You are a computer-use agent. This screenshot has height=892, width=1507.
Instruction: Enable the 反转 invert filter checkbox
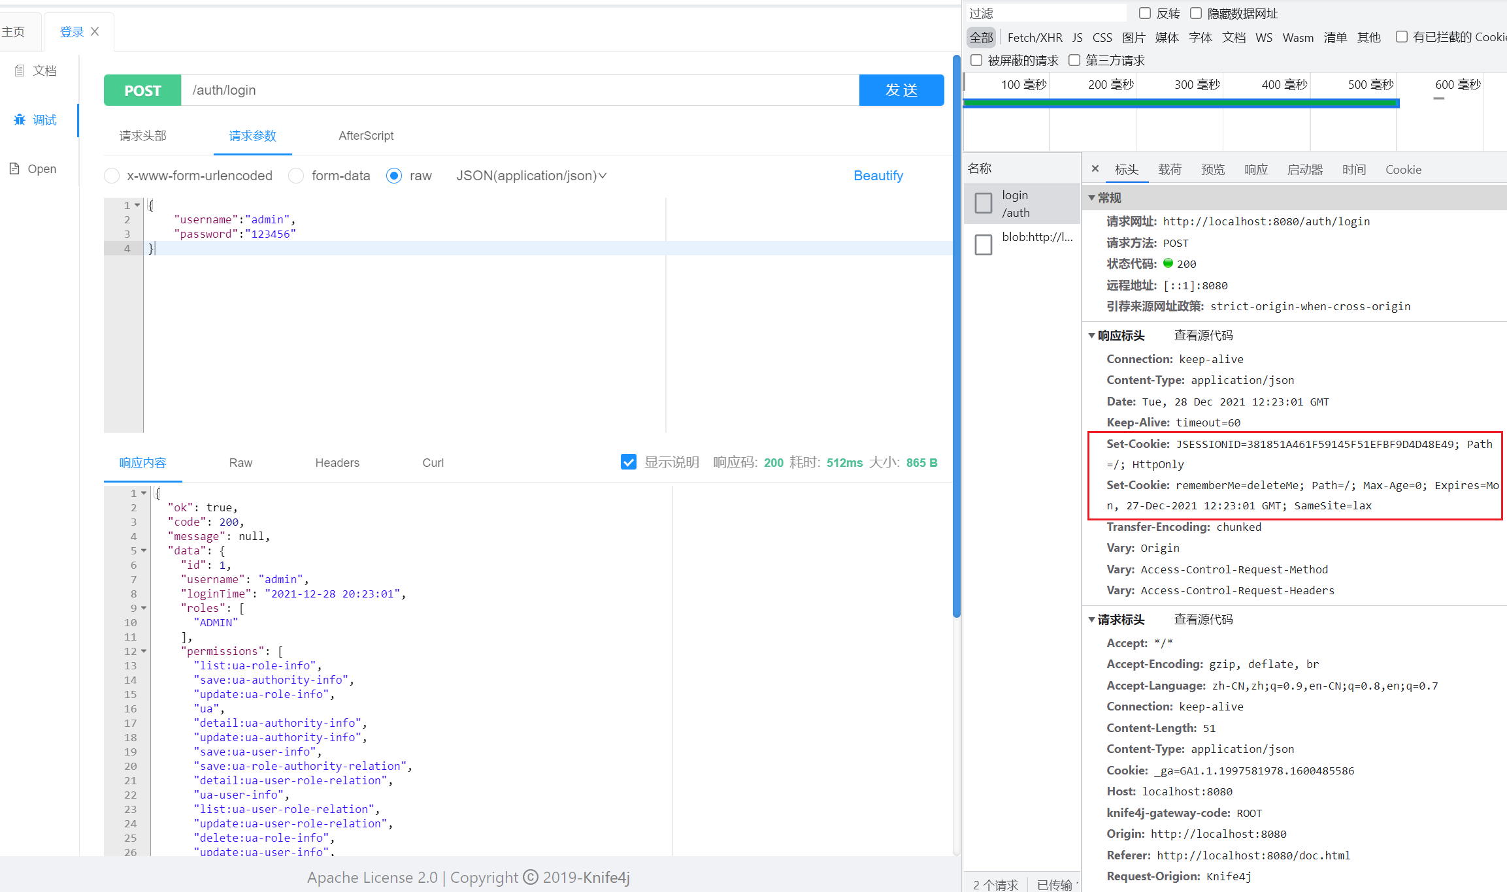pos(1144,13)
